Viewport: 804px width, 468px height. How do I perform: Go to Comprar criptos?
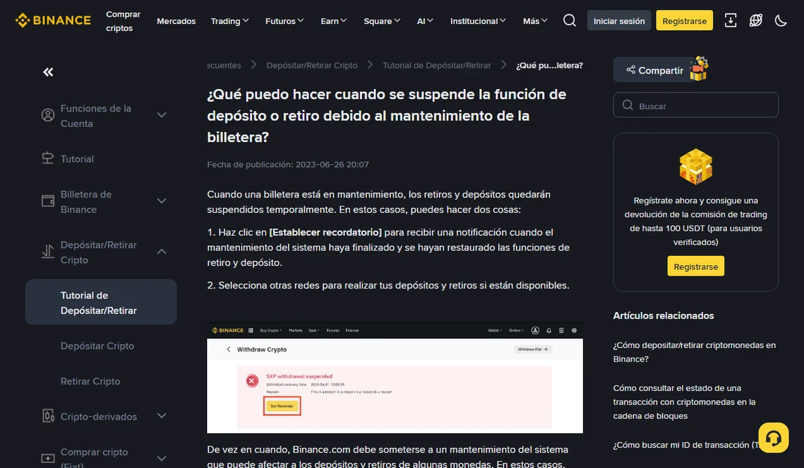[123, 21]
